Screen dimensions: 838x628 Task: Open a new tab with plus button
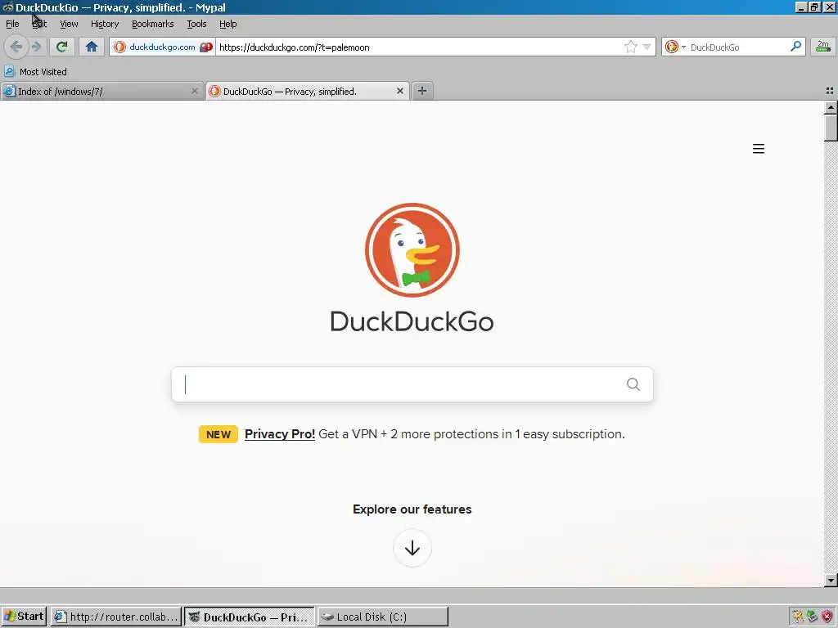pos(422,91)
